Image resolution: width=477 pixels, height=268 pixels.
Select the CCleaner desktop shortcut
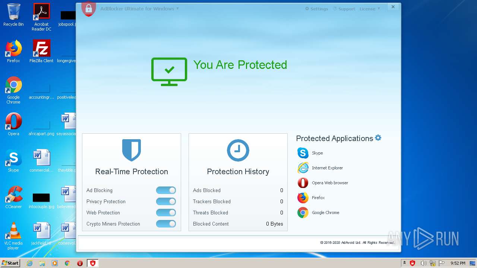pos(13,197)
